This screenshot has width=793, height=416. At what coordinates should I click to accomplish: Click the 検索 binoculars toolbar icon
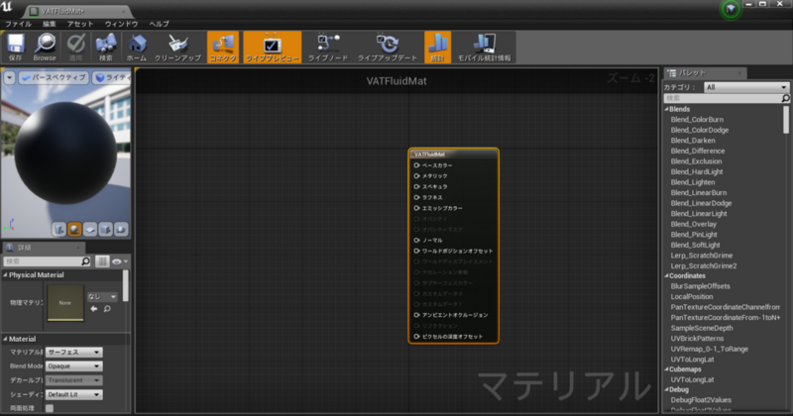106,47
